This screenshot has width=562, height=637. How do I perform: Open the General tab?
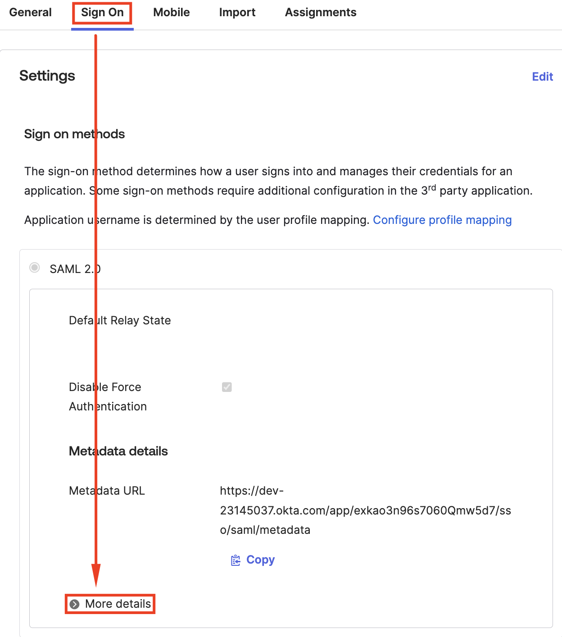(30, 13)
